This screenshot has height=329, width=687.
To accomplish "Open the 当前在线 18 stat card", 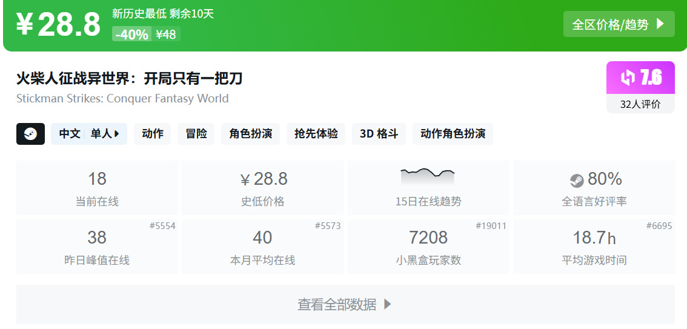I will click(x=97, y=187).
